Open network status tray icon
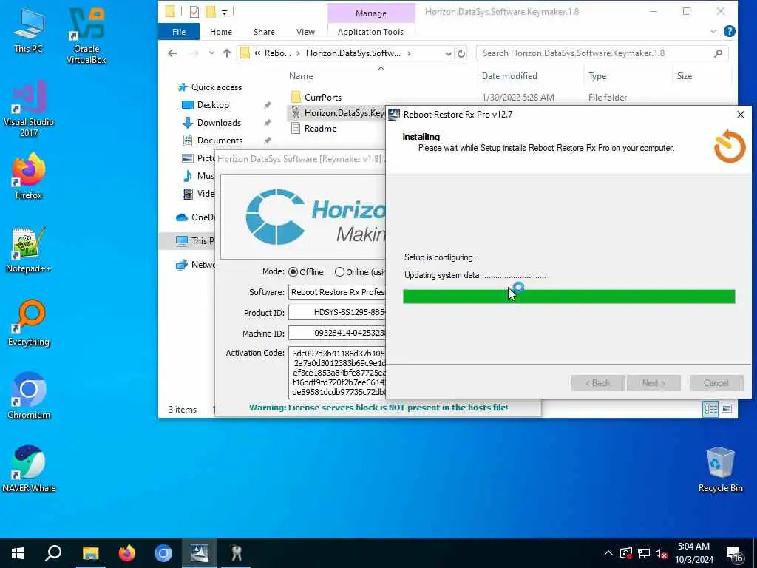Image resolution: width=757 pixels, height=568 pixels. click(x=644, y=553)
